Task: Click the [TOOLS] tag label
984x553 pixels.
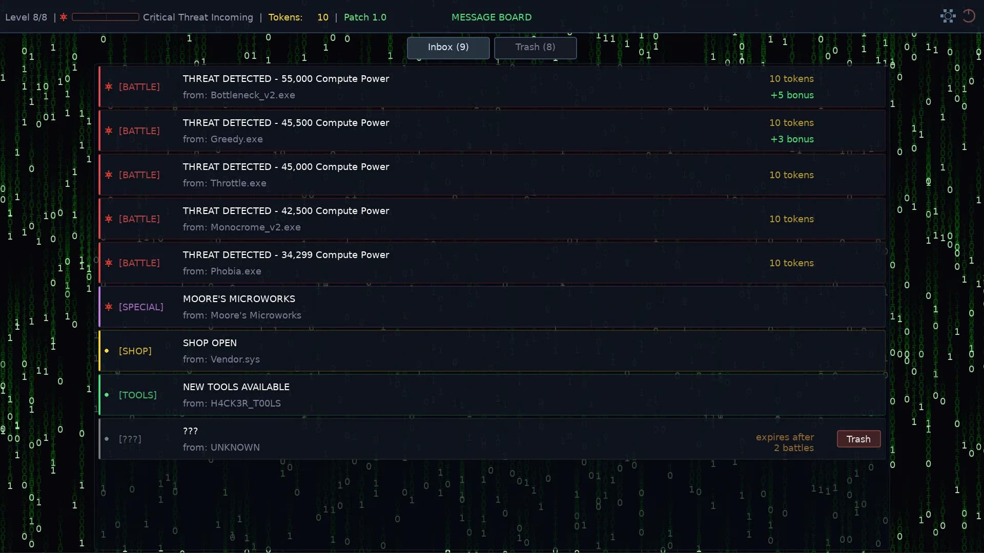Action: (x=138, y=395)
